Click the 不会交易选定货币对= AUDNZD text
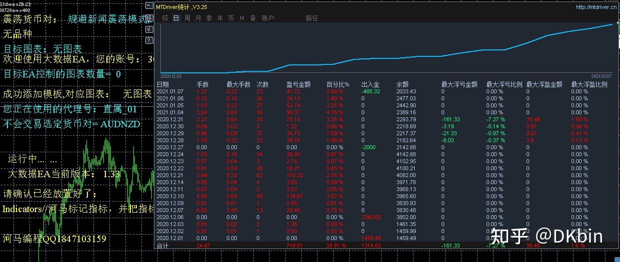 pos(72,124)
